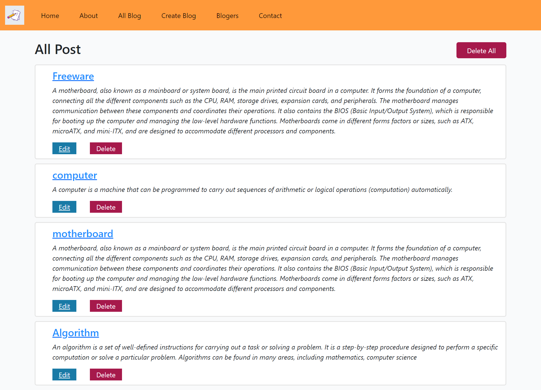Open the motherboard post title

[x=83, y=234]
